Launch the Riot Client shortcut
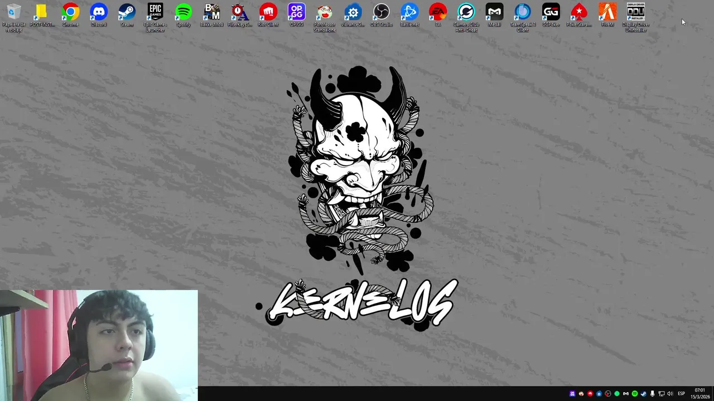This screenshot has height=401, width=714. coord(268,16)
